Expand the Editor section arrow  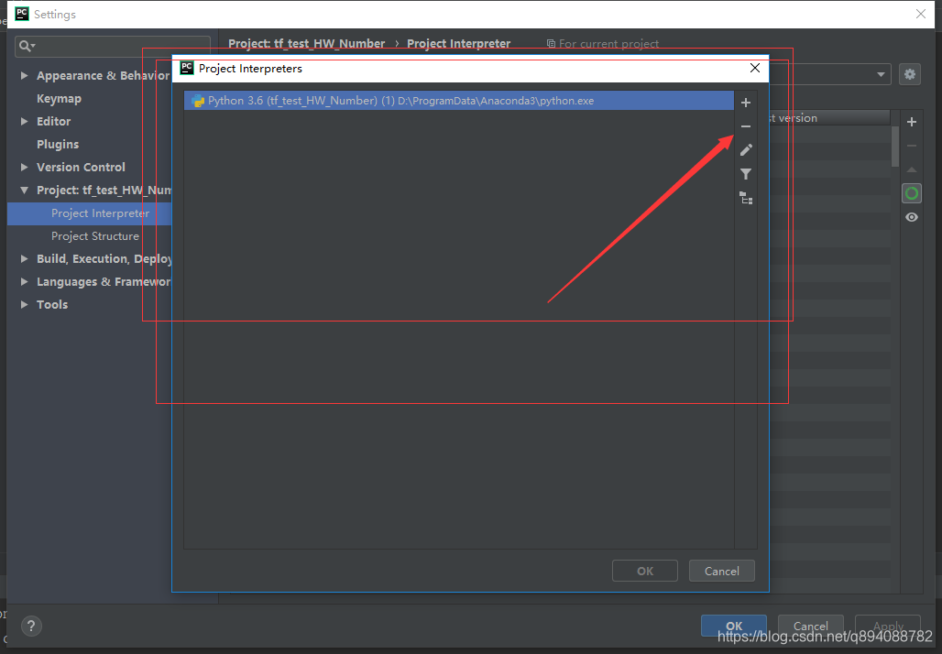click(x=24, y=121)
